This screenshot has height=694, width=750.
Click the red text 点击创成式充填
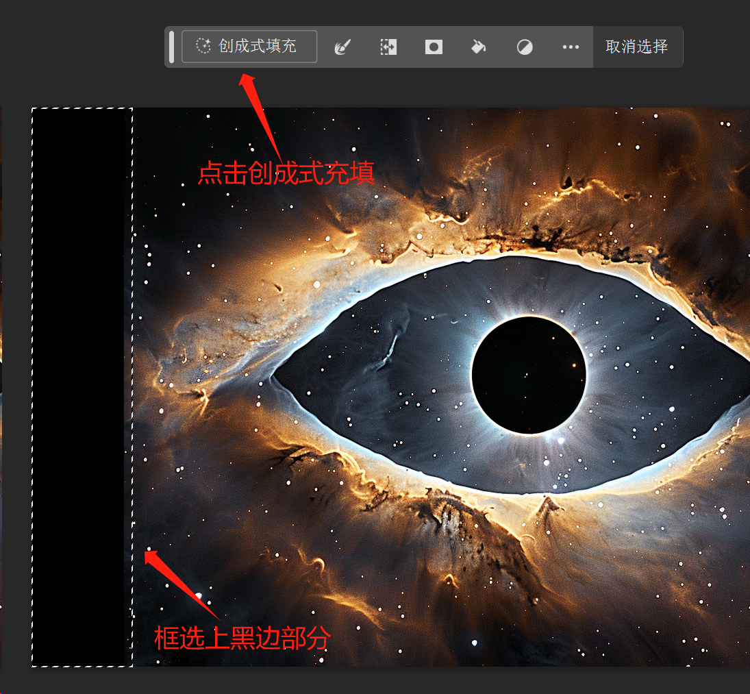click(286, 173)
